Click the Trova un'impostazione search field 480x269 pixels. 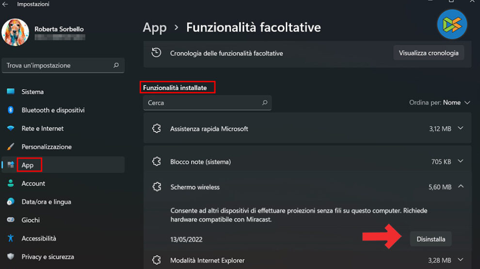(58, 65)
